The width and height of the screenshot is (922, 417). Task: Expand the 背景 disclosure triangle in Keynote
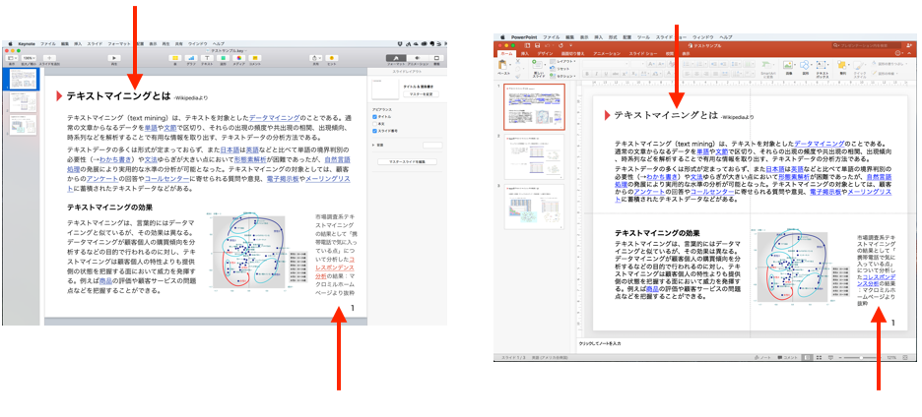pyautogui.click(x=374, y=145)
